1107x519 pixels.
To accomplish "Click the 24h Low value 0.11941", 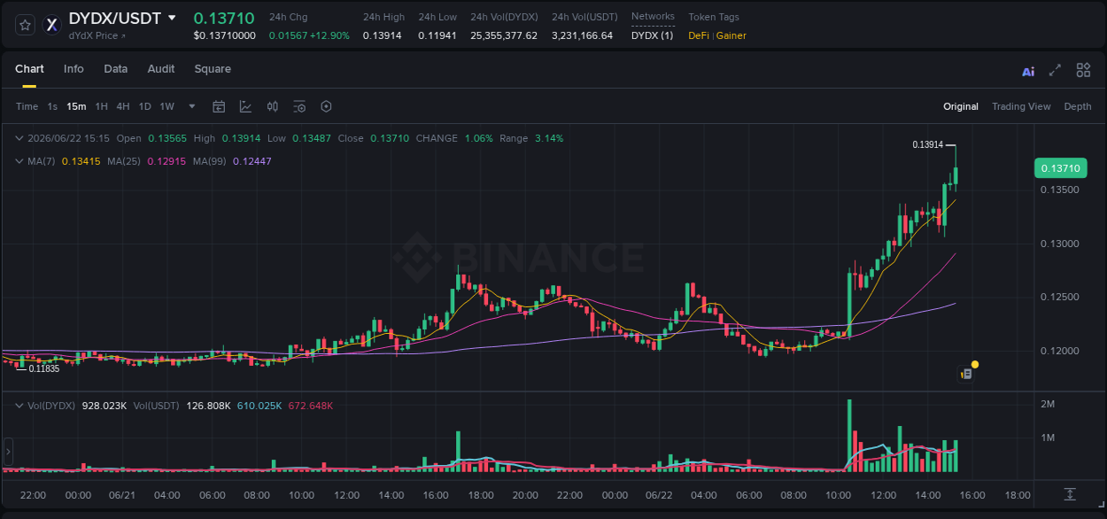I will (x=437, y=35).
